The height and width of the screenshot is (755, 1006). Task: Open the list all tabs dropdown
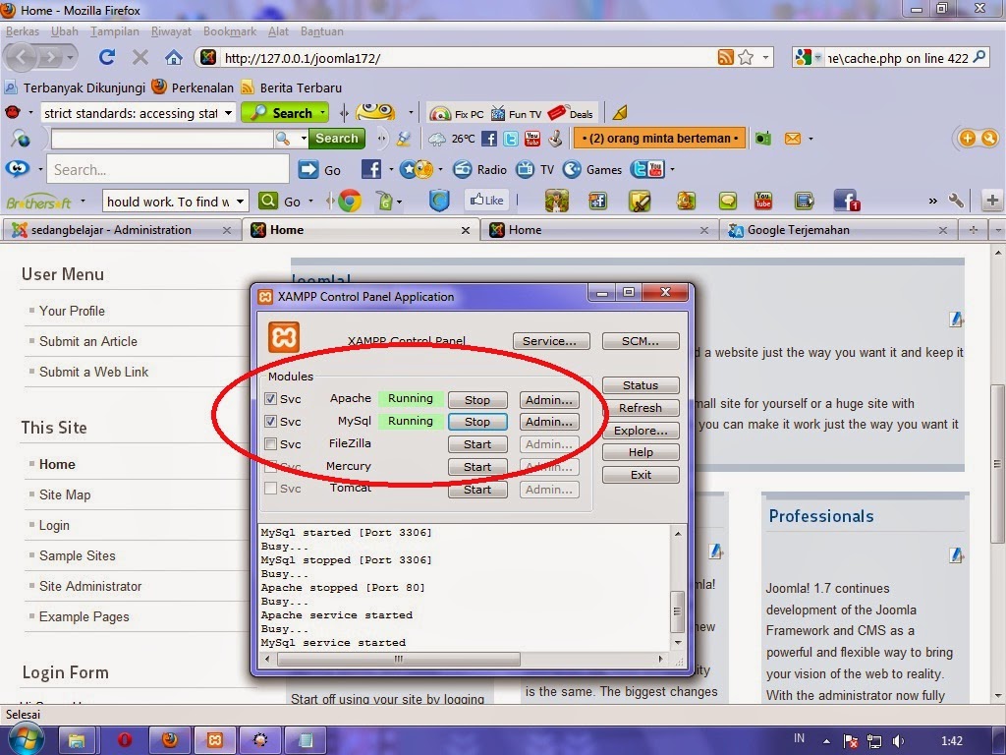[x=998, y=230]
